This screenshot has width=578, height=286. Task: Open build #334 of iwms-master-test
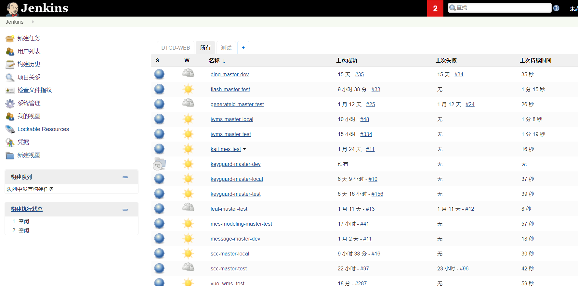click(366, 134)
